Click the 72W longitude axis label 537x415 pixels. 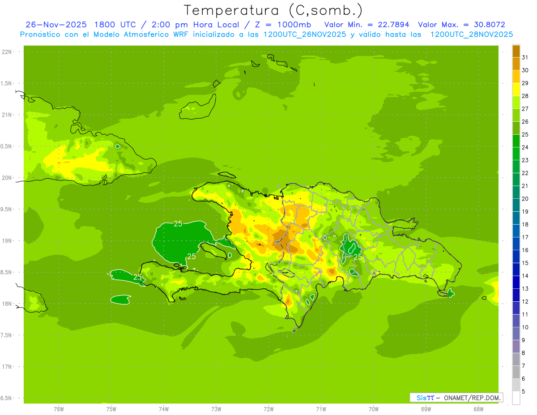(x=268, y=409)
